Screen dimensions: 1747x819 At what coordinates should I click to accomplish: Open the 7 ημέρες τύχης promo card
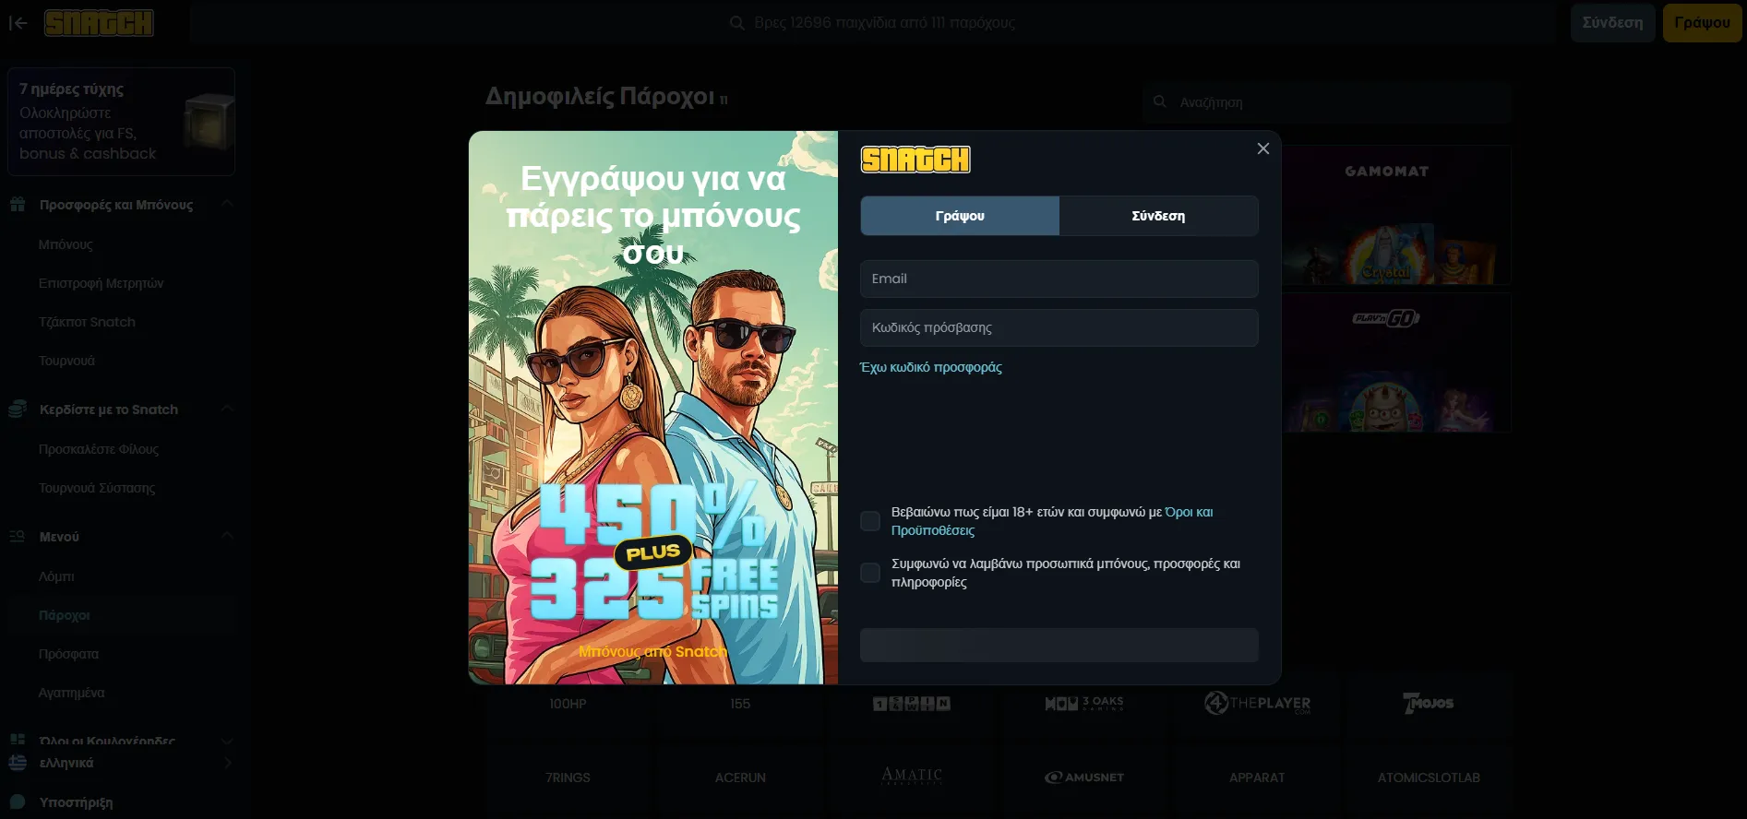click(x=121, y=122)
